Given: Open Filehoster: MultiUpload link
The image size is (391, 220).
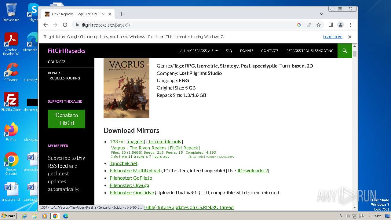Looking at the screenshot, I should click(135, 171).
